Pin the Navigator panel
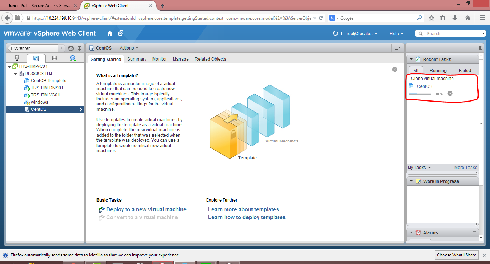The height and width of the screenshot is (264, 490). pos(79,48)
